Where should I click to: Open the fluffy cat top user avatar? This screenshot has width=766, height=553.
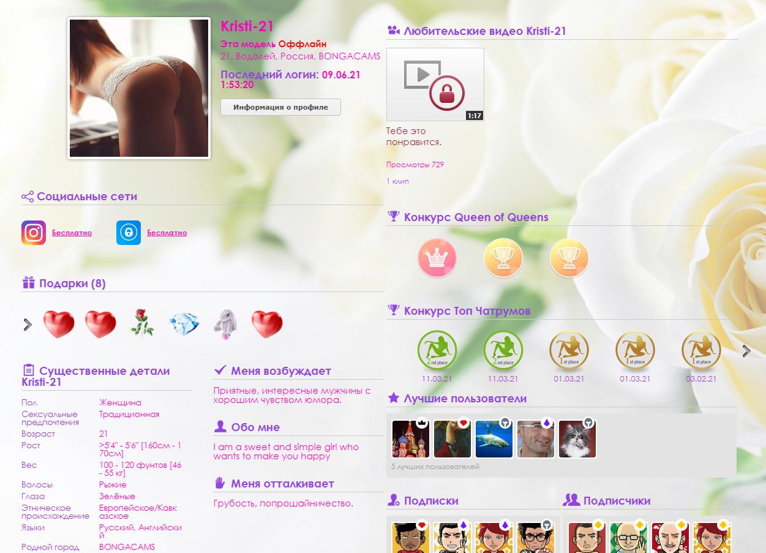[577, 438]
